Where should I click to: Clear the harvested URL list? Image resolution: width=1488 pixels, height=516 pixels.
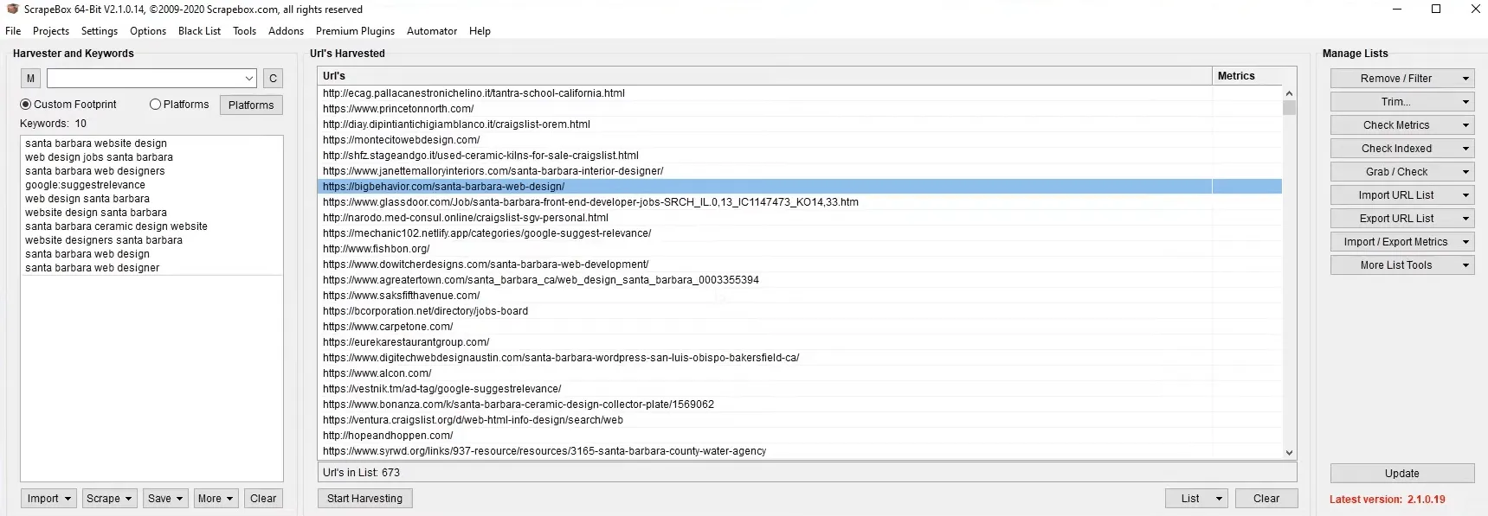1266,499
